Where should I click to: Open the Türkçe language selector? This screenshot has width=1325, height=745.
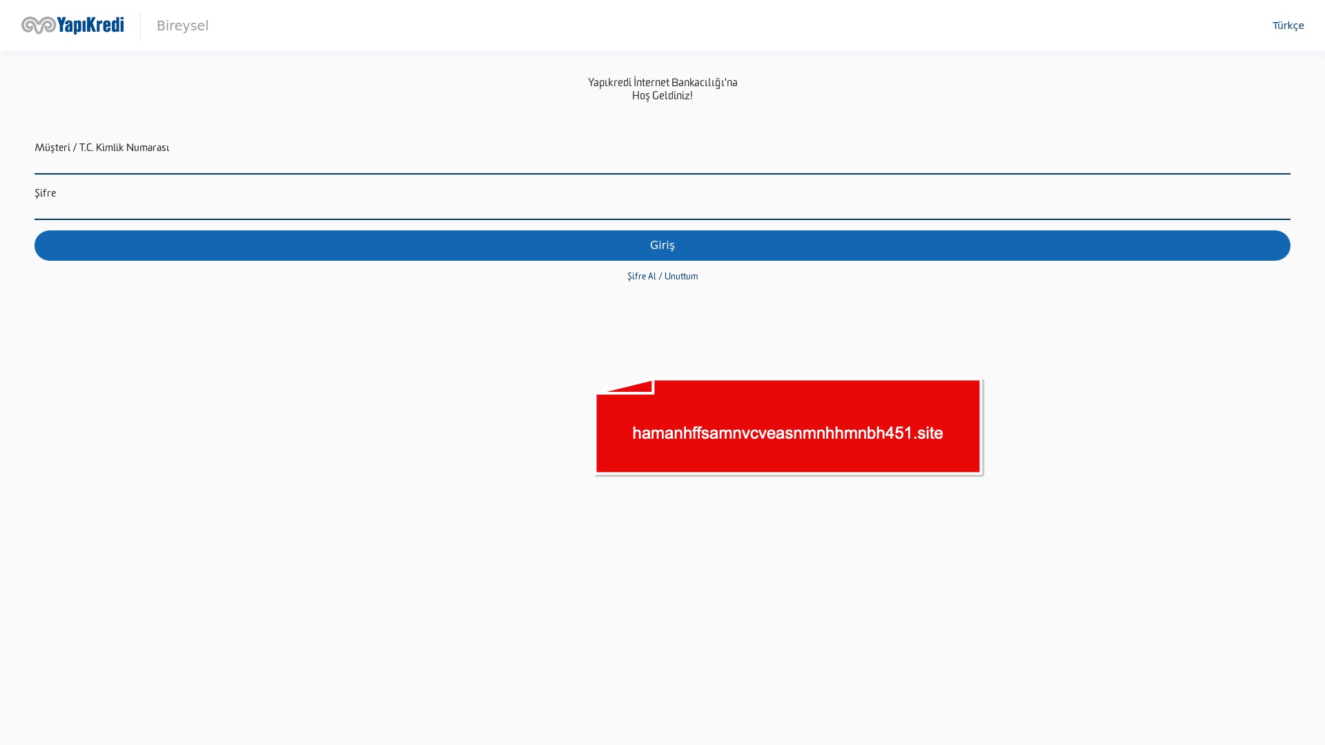pos(1288,26)
